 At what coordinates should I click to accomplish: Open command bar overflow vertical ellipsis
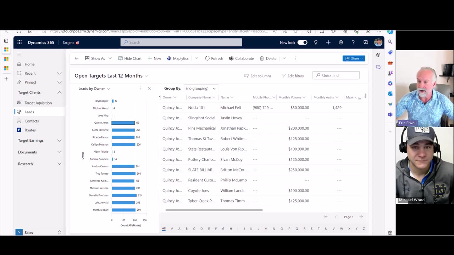pos(296,58)
